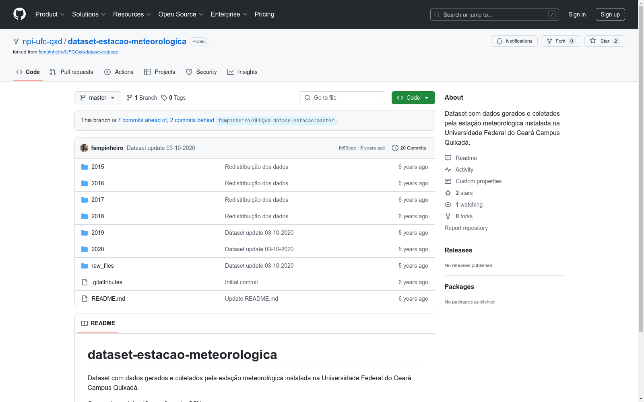Click the README.md file icon
This screenshot has width=644, height=402.
[85, 299]
